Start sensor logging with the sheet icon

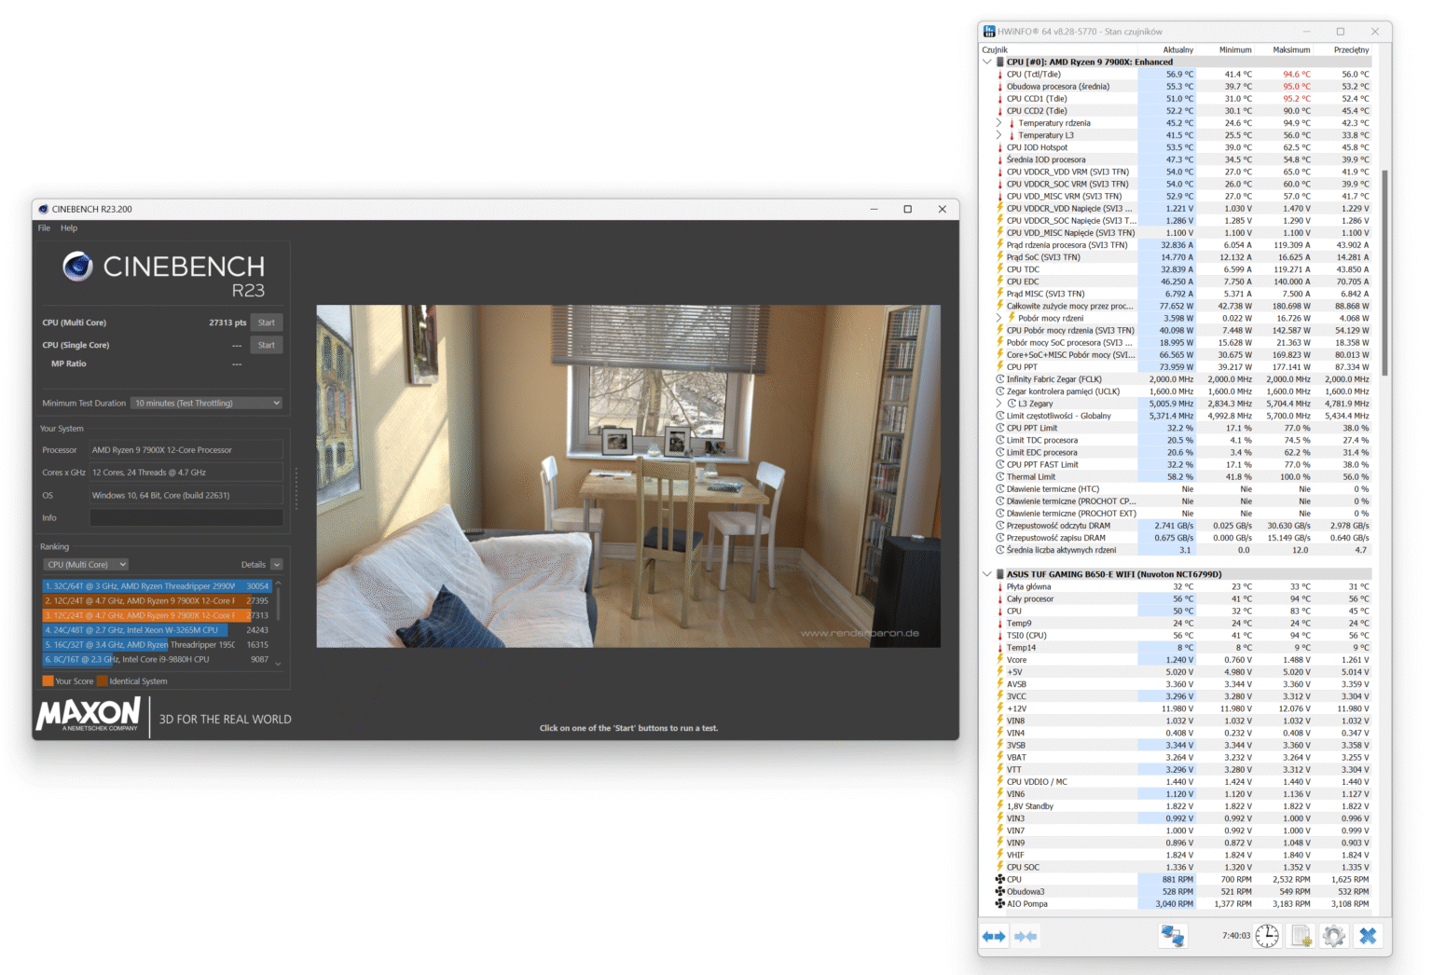pyautogui.click(x=1301, y=936)
